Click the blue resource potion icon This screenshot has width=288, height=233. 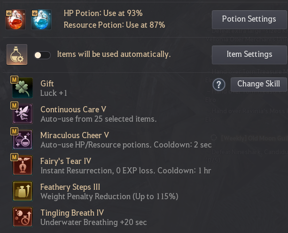pos(41,20)
